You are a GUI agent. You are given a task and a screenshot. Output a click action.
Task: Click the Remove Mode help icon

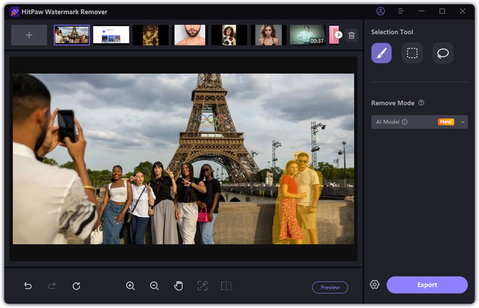tap(421, 103)
